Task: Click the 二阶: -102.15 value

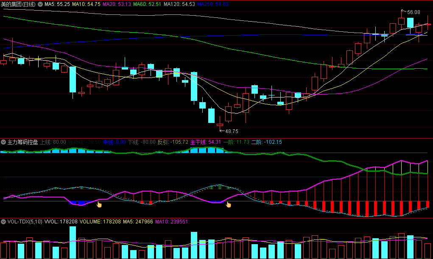Action: tap(267, 142)
